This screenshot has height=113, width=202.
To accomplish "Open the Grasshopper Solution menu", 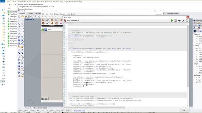I will pyautogui.click(x=62, y=14).
